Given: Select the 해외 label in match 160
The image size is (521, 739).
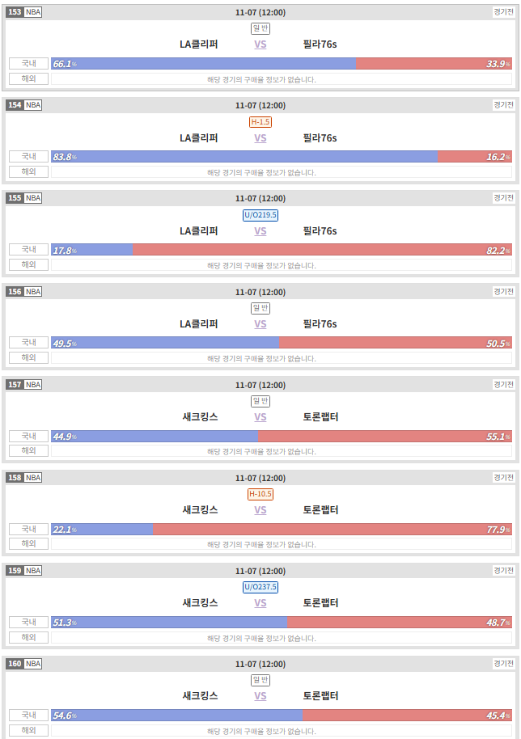Looking at the screenshot, I should pos(29,731).
